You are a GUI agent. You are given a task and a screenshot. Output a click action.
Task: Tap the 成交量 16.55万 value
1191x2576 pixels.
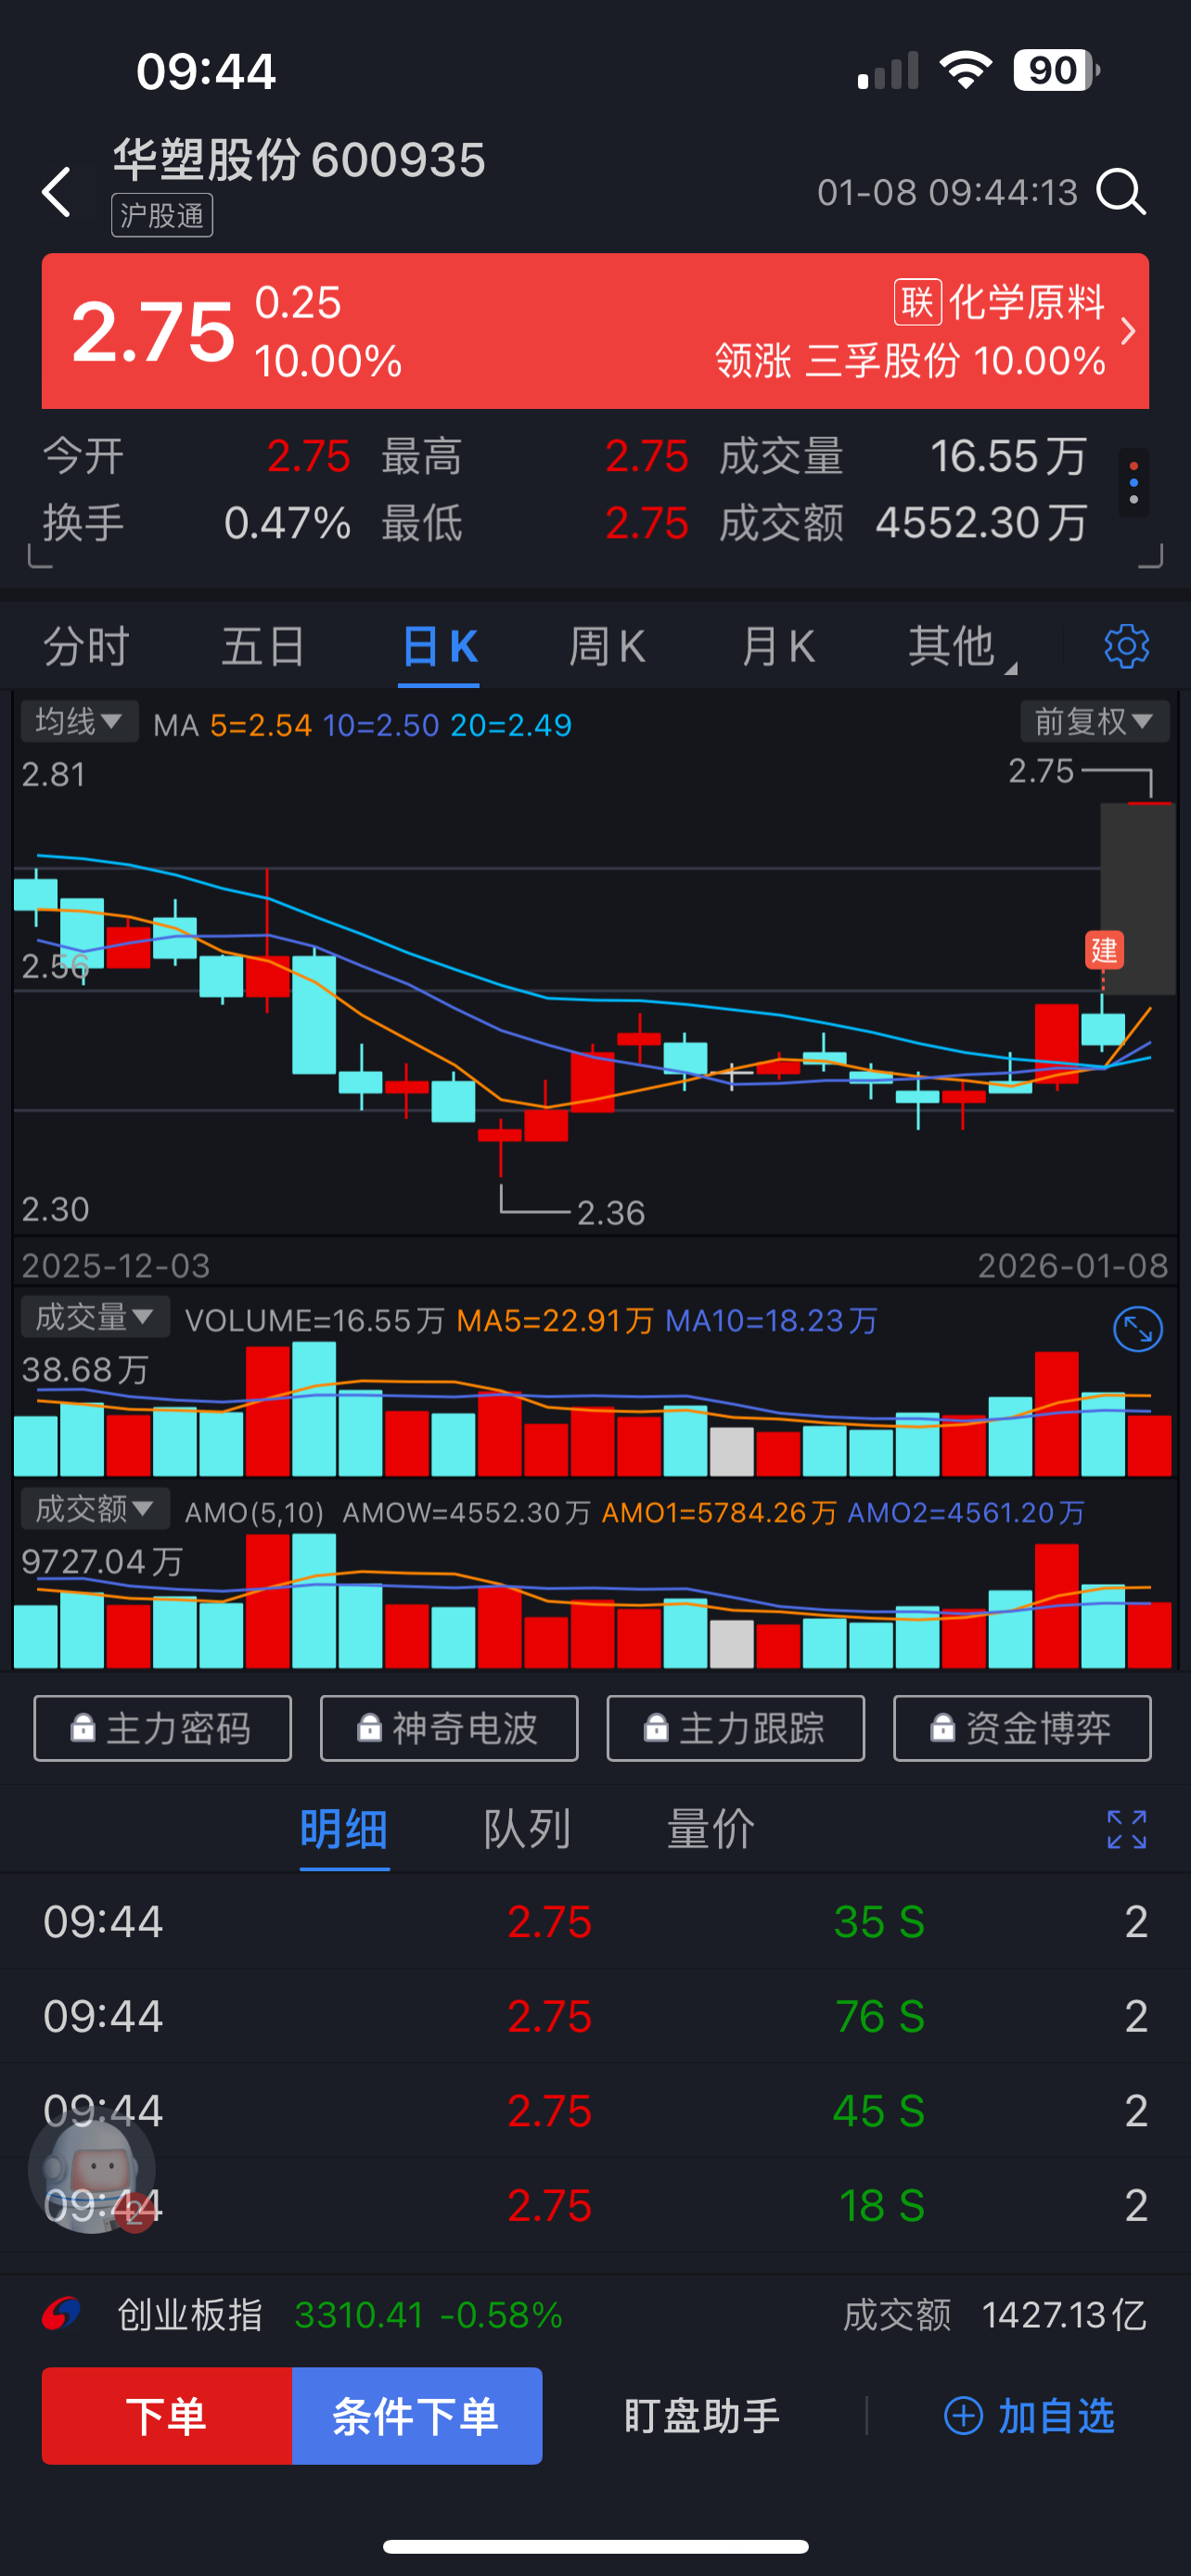pos(1008,456)
